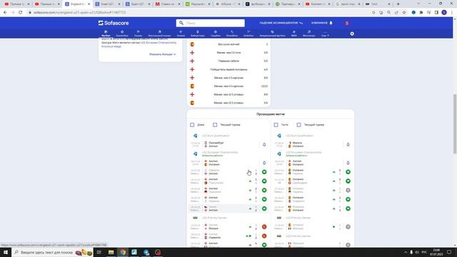Open the MMA sport icon
The height and width of the screenshot is (257, 457).
(293, 34)
